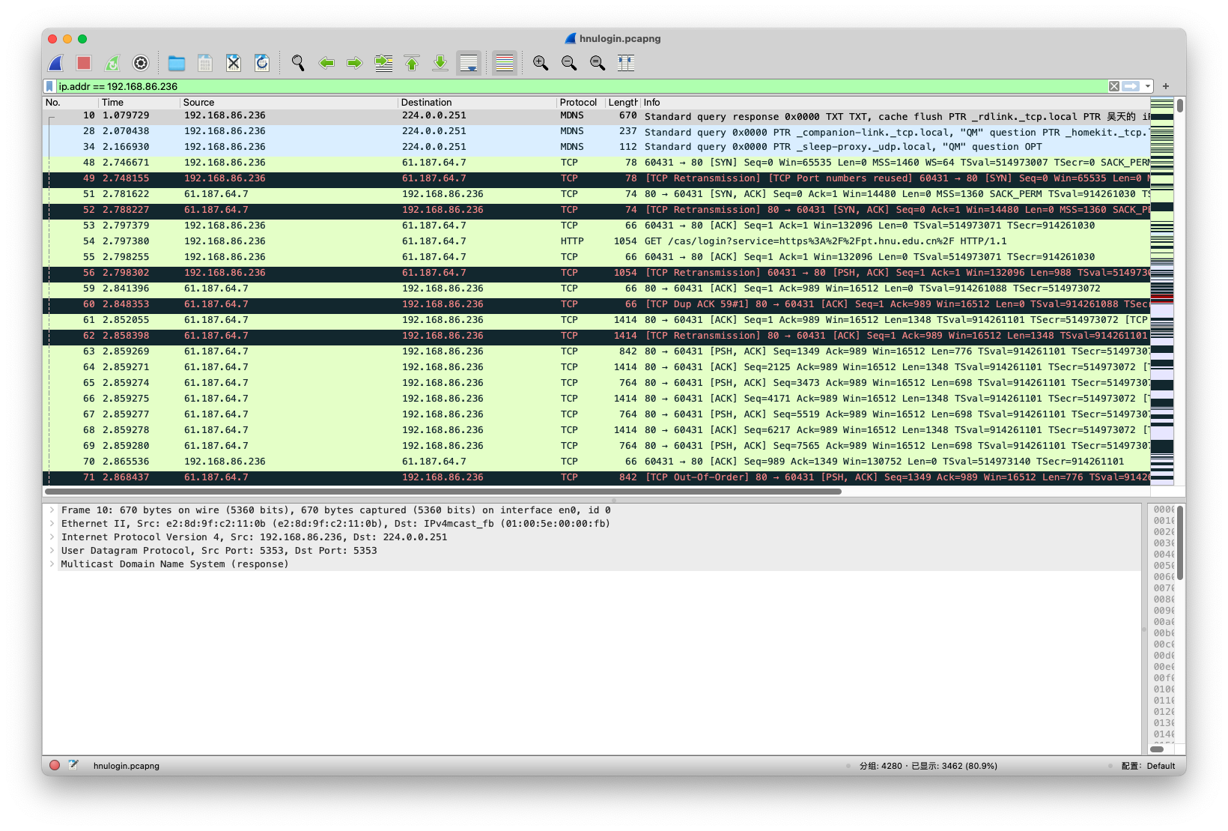Select packet 28 MDNS standard query
This screenshot has height=831, width=1228.
pos(596,132)
